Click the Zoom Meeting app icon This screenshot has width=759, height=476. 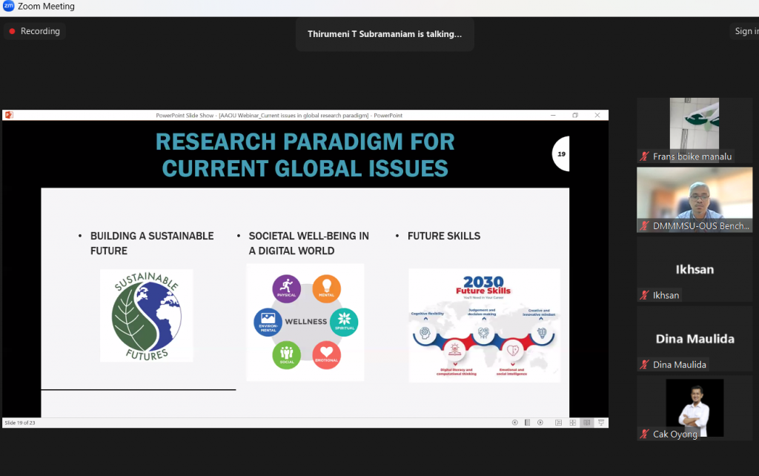point(8,6)
